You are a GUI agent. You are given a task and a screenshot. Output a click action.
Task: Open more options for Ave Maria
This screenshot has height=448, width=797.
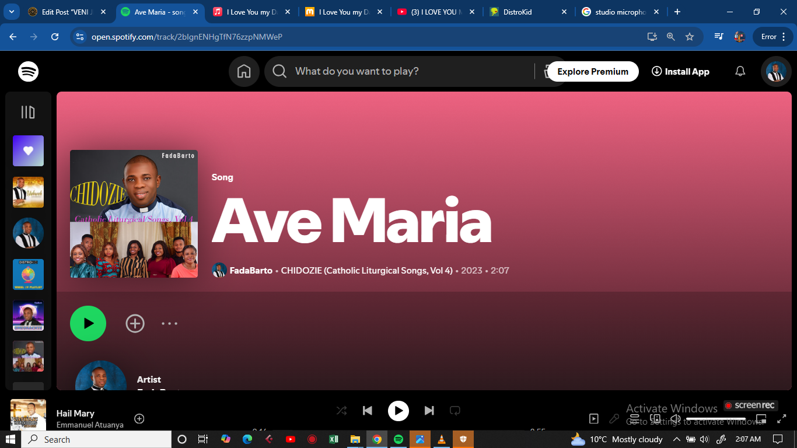pos(169,323)
